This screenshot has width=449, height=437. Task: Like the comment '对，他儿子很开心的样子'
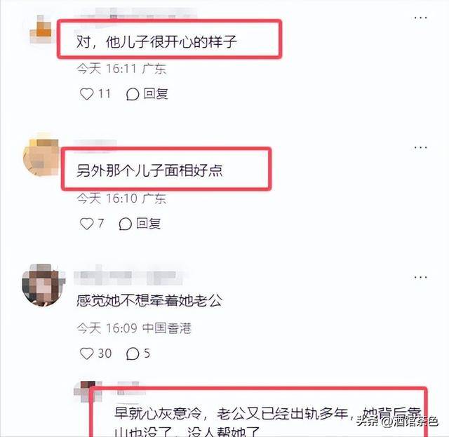(x=86, y=94)
